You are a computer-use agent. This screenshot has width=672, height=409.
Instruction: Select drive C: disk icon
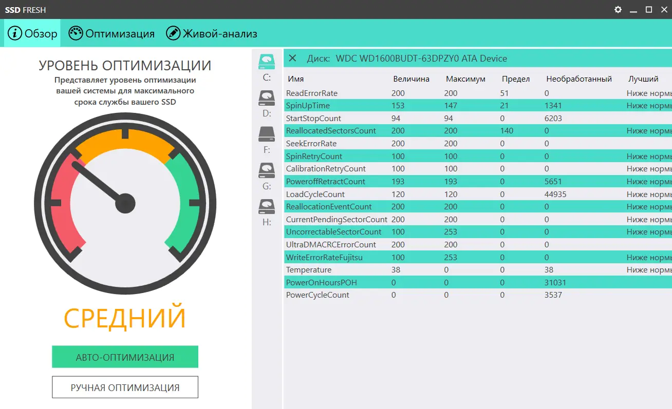click(267, 62)
